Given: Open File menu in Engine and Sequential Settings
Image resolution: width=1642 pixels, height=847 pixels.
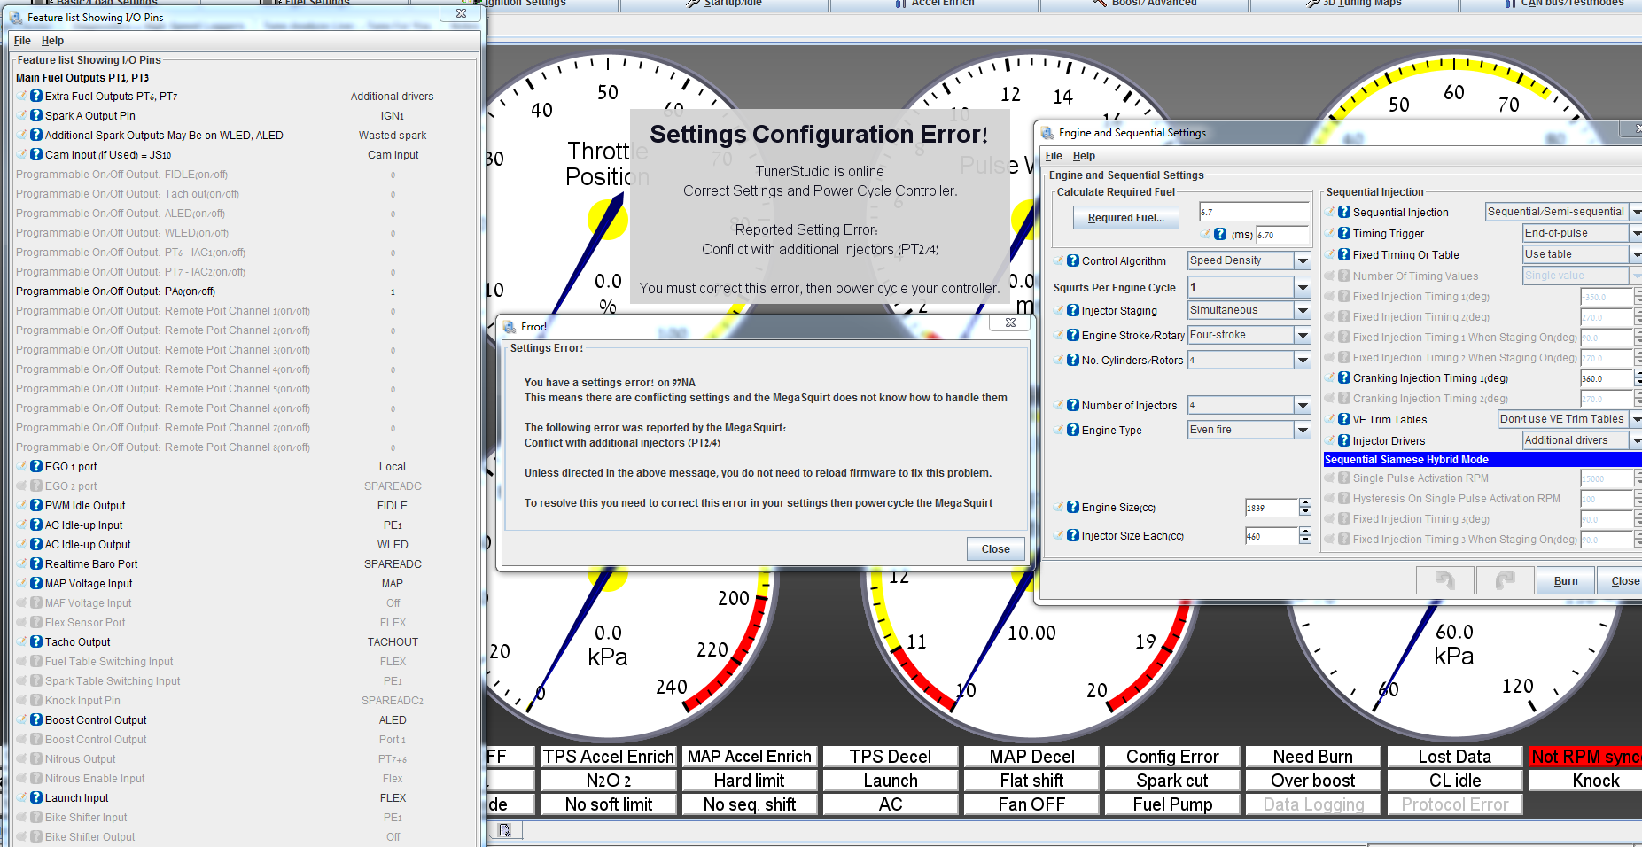Looking at the screenshot, I should pyautogui.click(x=1054, y=156).
